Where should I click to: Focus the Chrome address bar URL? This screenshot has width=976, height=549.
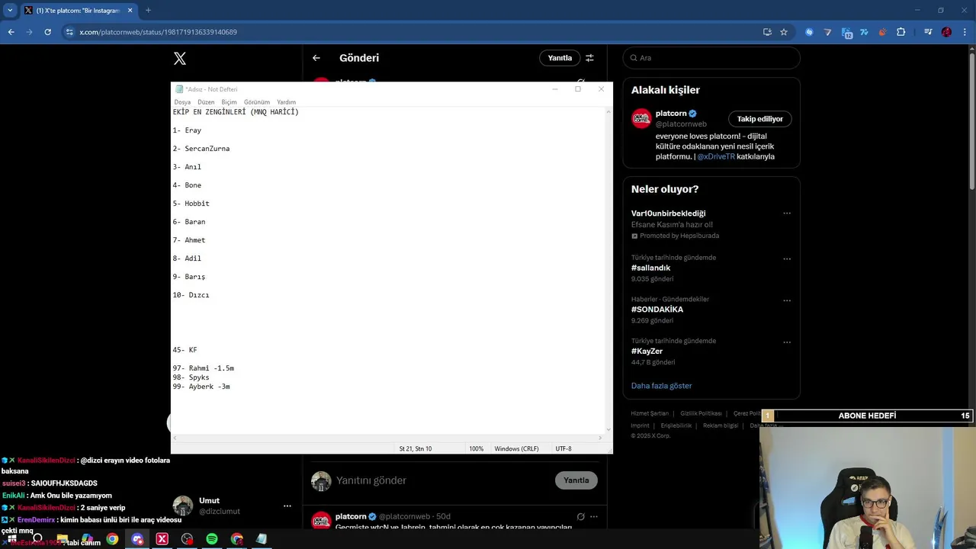coord(158,32)
